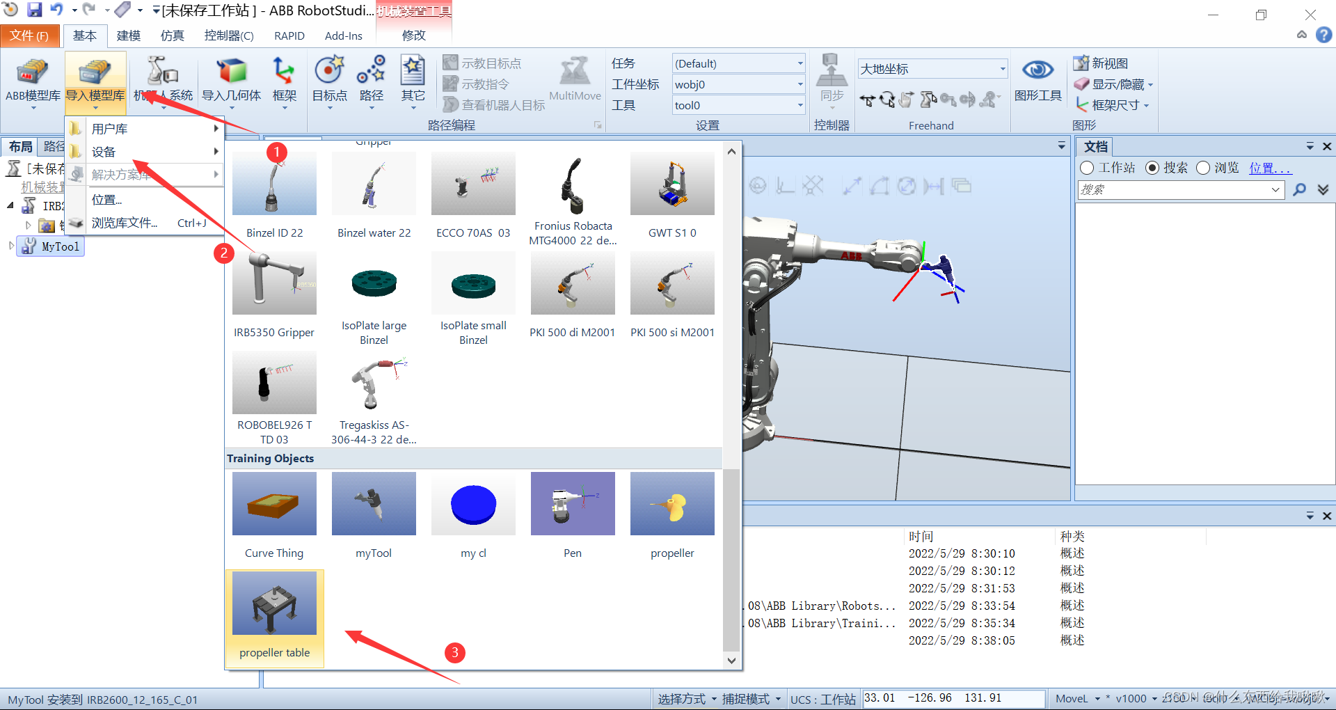Open the ABB模型库 library button
The height and width of the screenshot is (710, 1336).
(33, 82)
